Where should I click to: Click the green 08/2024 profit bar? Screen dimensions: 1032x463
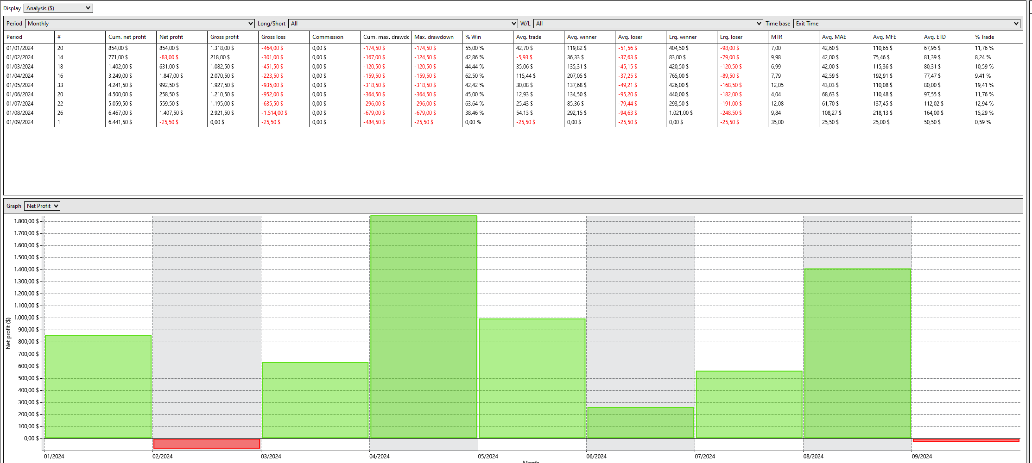(858, 353)
